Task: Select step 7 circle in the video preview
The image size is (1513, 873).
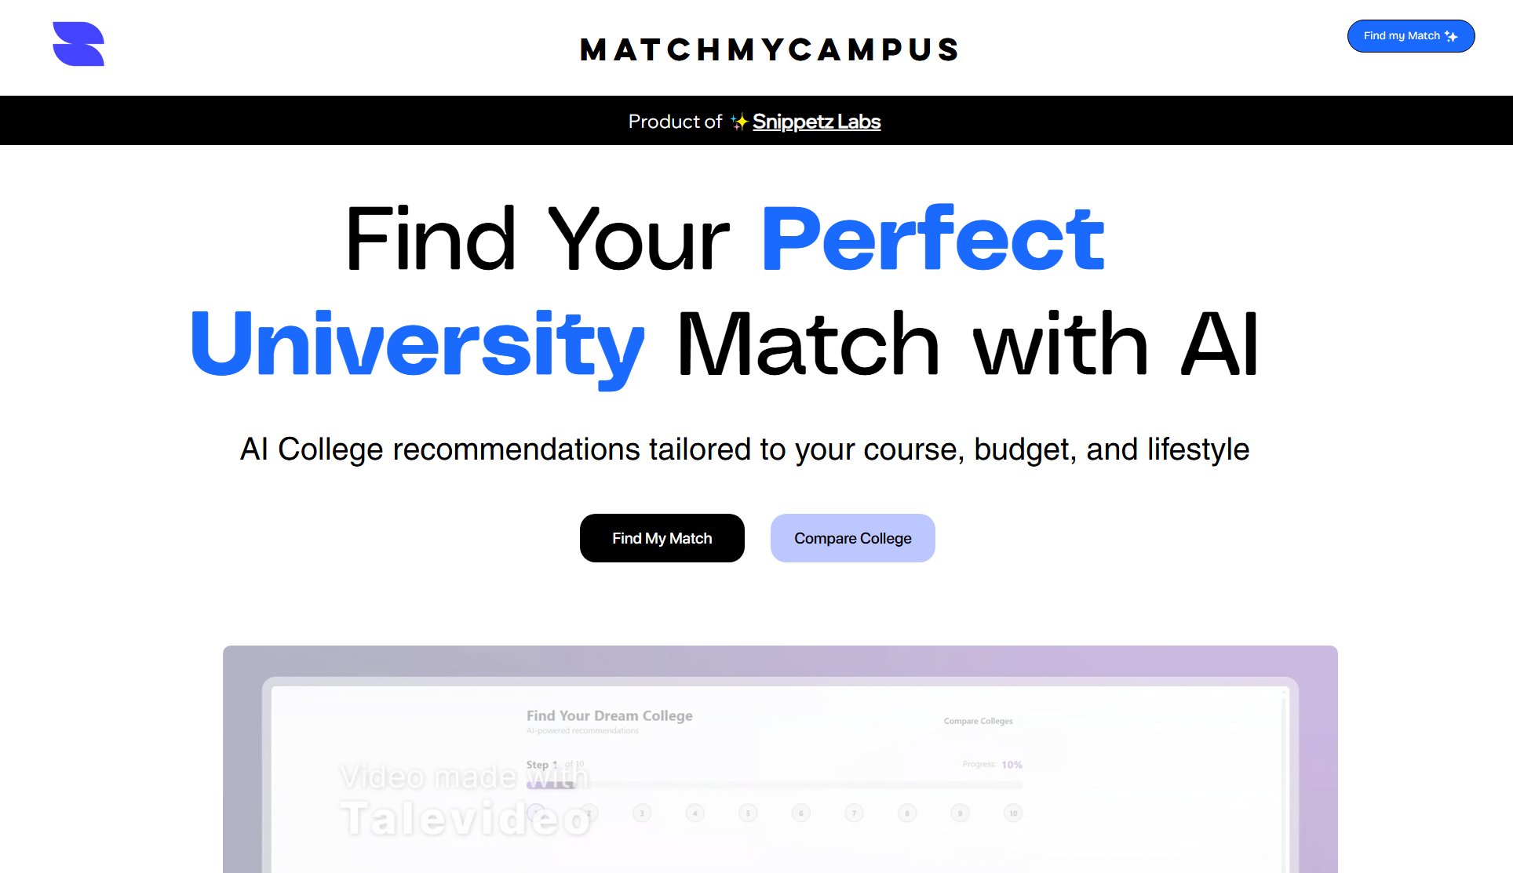Action: coord(854,813)
